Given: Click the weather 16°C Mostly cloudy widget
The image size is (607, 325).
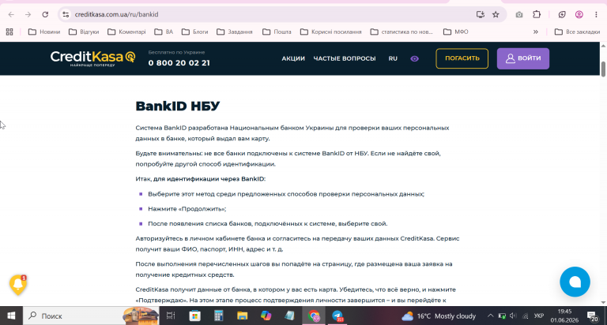Looking at the screenshot, I should coord(439,316).
